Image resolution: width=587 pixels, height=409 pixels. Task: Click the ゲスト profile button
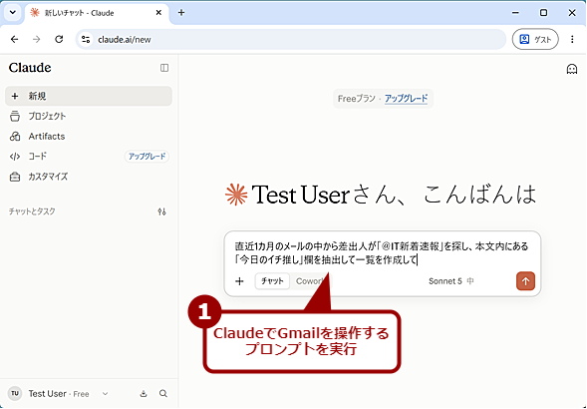click(x=535, y=39)
